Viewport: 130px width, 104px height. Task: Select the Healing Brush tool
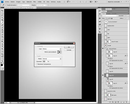[x=2, y=25]
